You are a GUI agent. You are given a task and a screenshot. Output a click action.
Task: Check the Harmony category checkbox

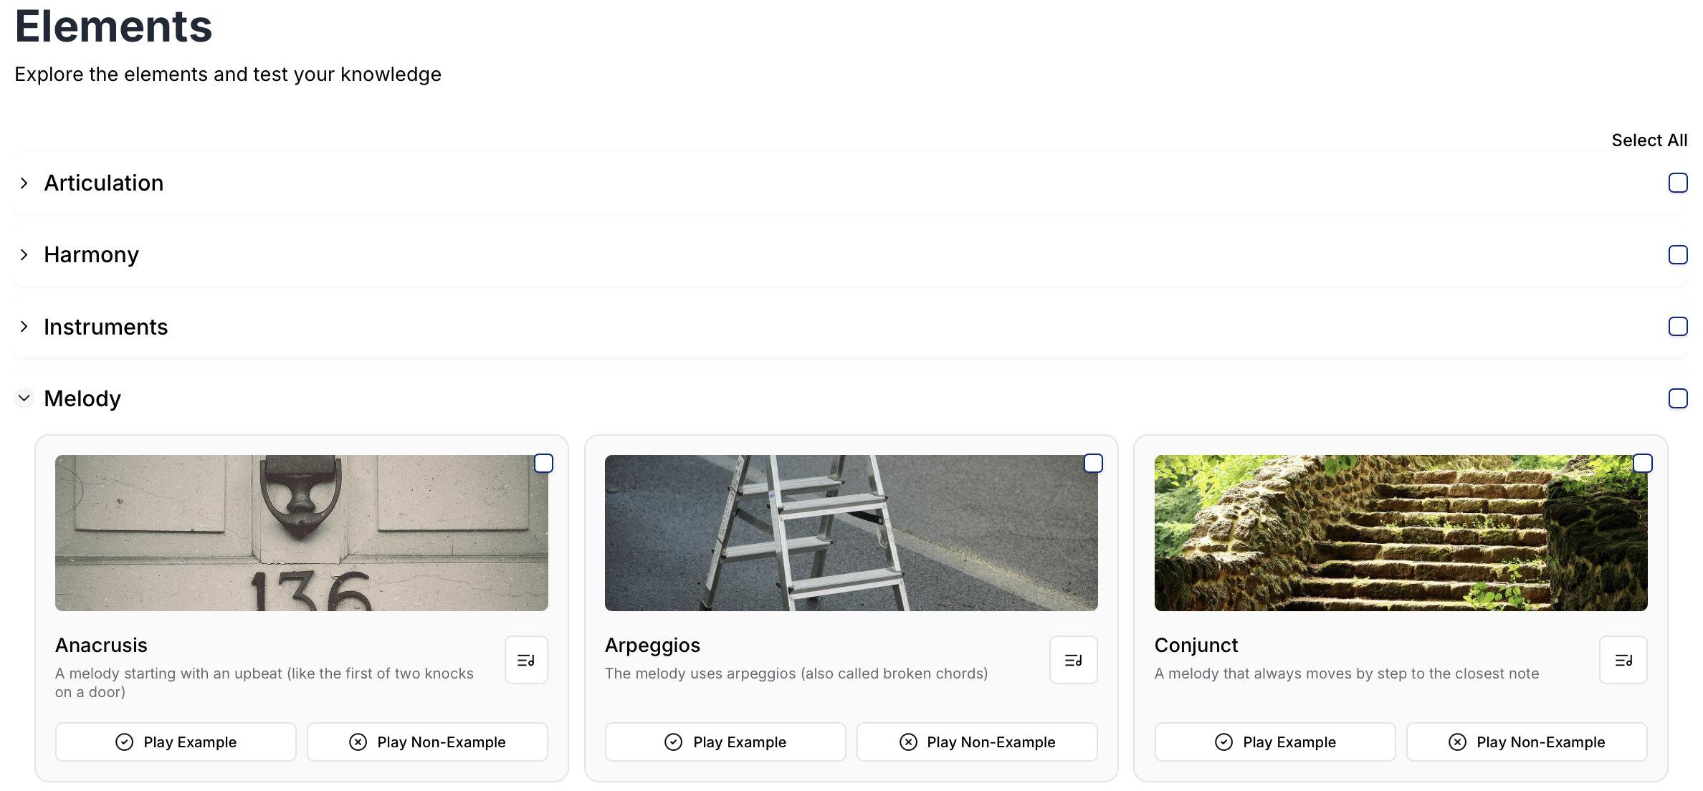coord(1678,254)
